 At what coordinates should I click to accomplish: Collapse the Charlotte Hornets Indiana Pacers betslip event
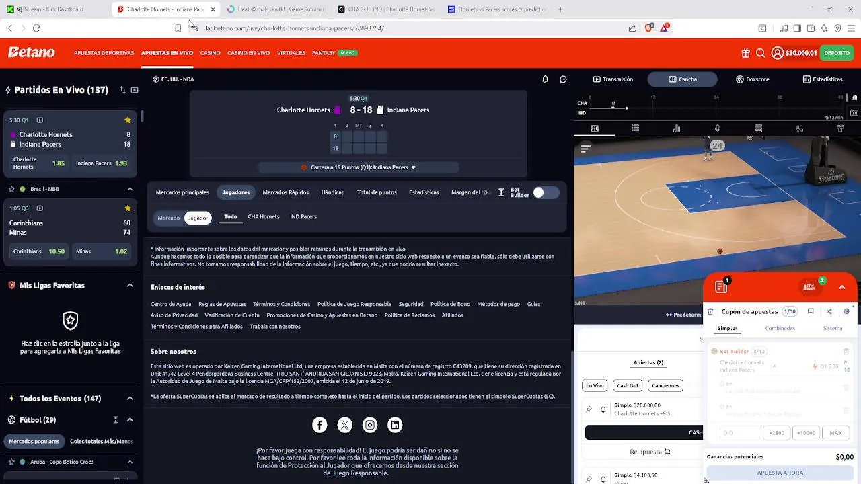pos(774,366)
